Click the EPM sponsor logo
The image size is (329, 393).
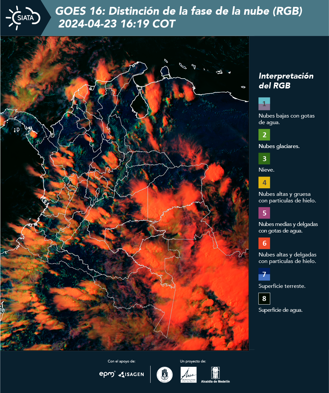pos(107,374)
